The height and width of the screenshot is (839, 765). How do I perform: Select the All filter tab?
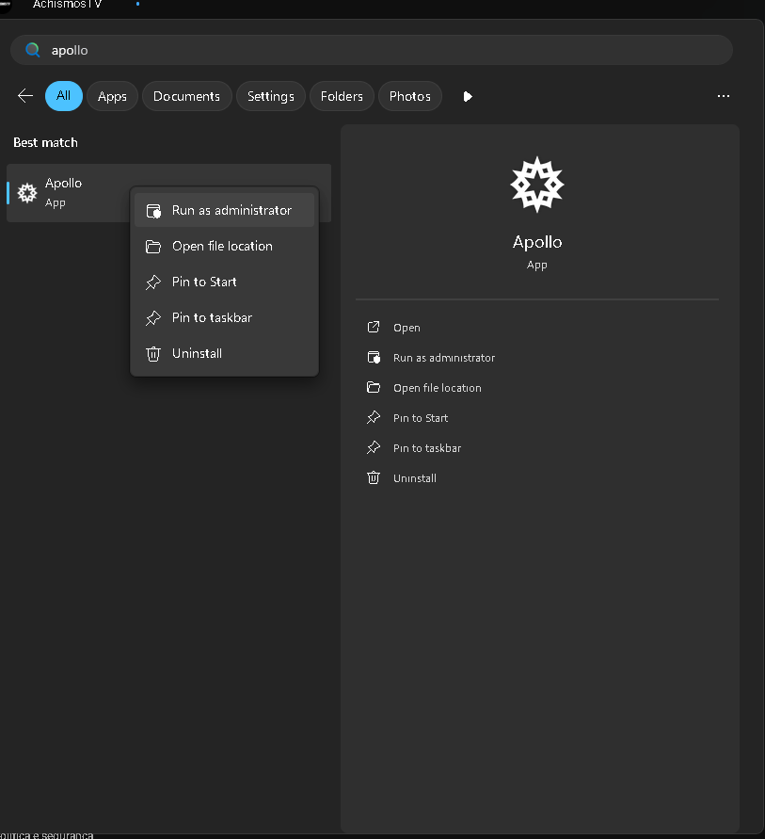tap(64, 96)
